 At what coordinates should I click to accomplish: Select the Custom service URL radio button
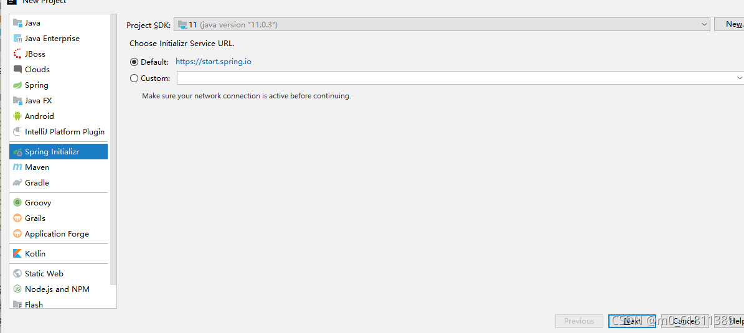tap(134, 78)
